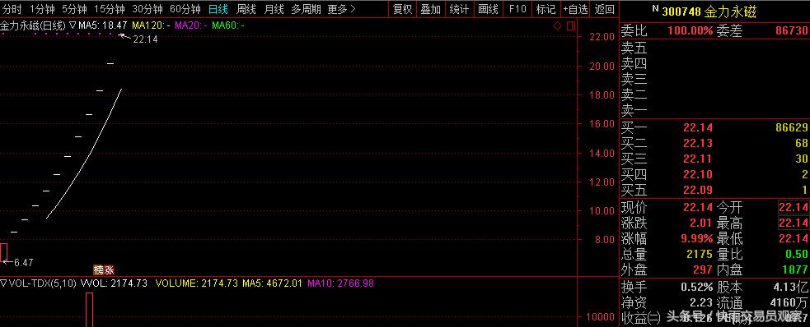Click the 净资 value 2.23
This screenshot has height=327, width=810.
click(700, 303)
